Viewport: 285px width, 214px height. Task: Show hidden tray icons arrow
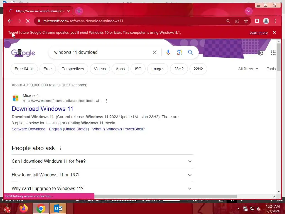point(239,209)
